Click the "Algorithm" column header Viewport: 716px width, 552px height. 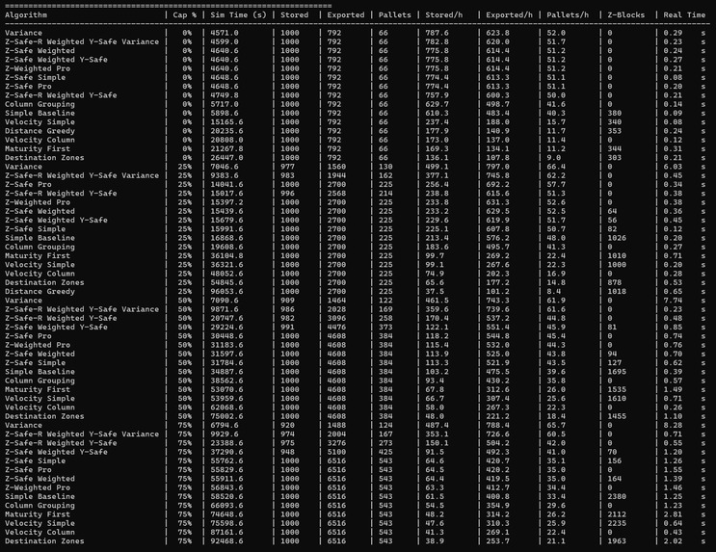tap(26, 15)
